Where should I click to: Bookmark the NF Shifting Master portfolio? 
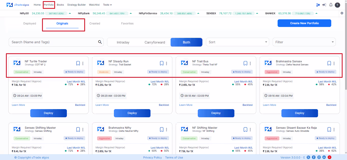click(245, 130)
